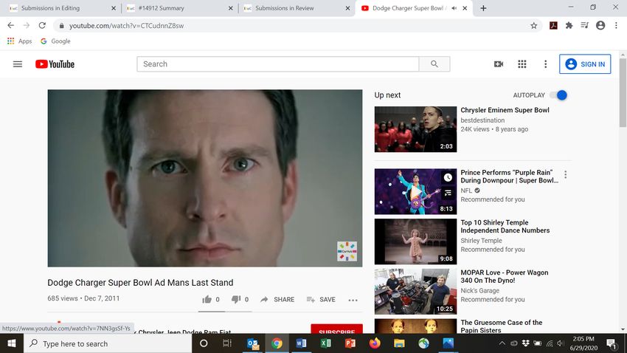Viewport: 627px width, 353px height.
Task: Open the YouTube hamburger guide menu
Action: (18, 64)
